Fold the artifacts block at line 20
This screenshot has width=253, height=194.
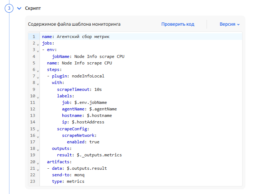pyautogui.click(x=38, y=163)
